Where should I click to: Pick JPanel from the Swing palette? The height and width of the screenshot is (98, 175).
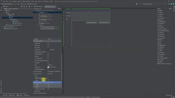pos(160,16)
